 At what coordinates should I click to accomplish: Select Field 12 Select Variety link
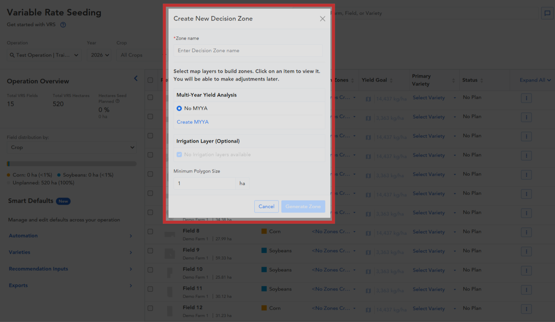click(x=429, y=309)
